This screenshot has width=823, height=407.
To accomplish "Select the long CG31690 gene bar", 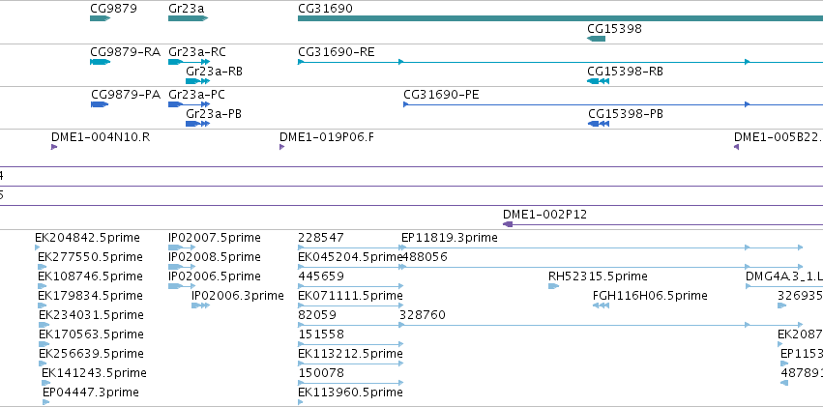I will pos(560,18).
